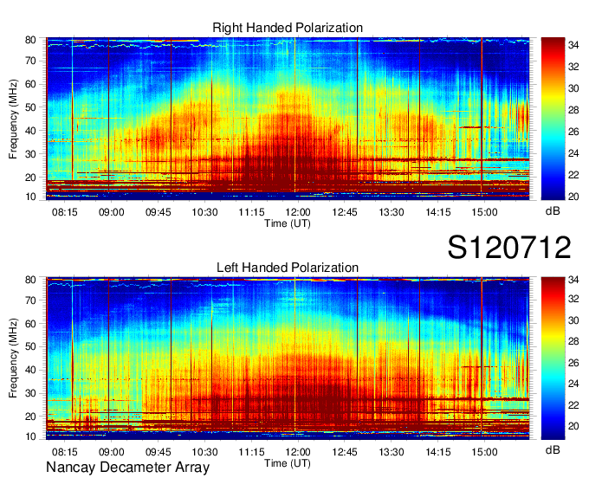Screen dimensions: 589x478
Task: Click Frequency (MHz) label of Left Handed plot
Action: click(x=13, y=358)
